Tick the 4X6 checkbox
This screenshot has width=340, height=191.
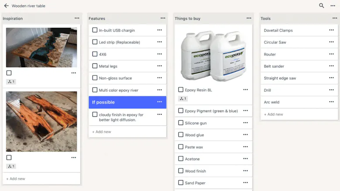(x=95, y=54)
